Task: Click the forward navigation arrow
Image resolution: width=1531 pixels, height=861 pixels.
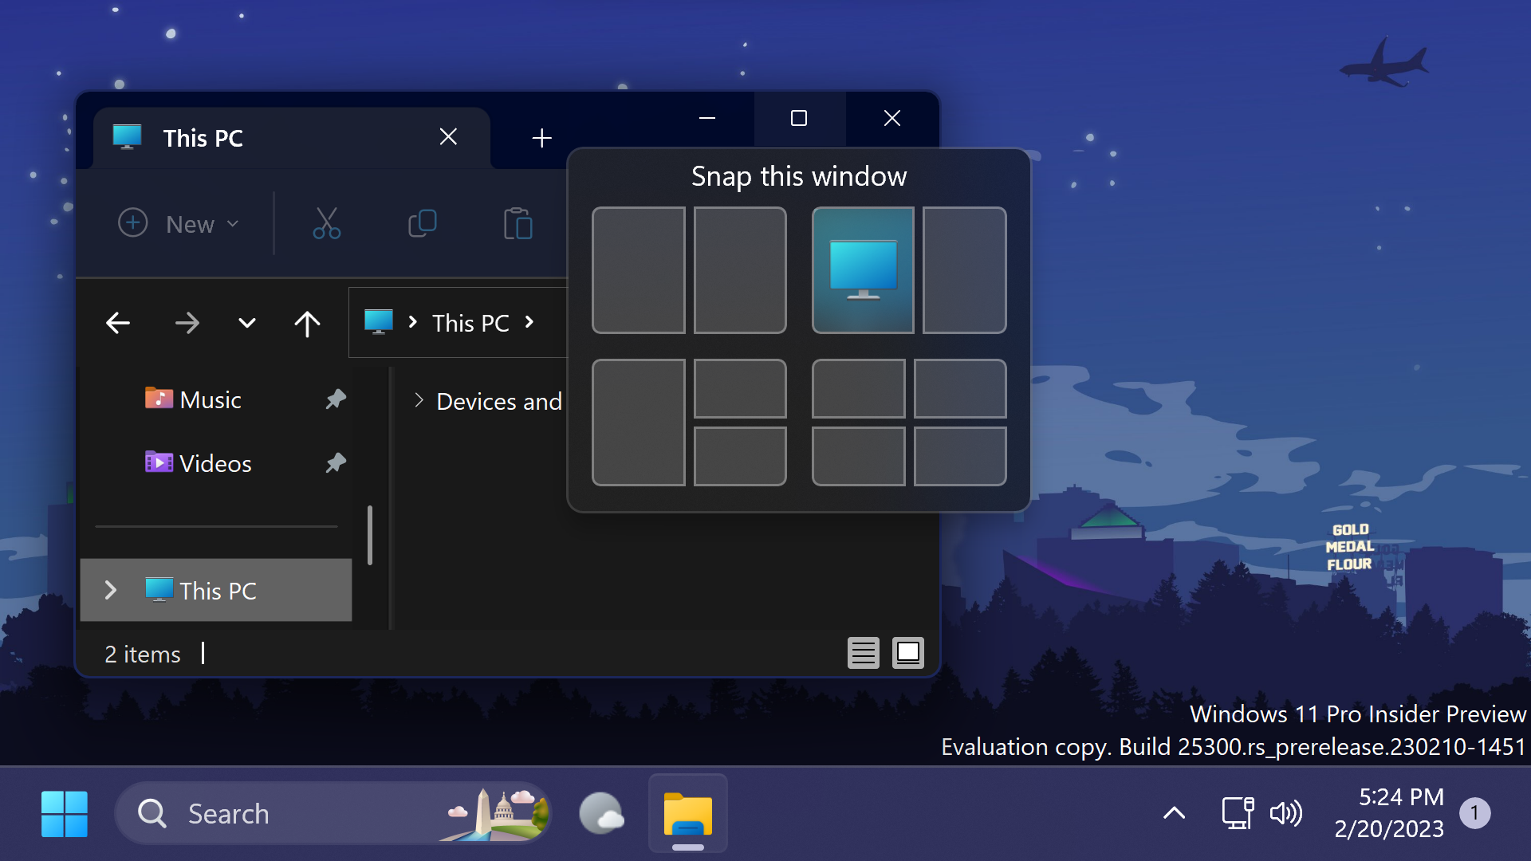Action: tap(187, 323)
